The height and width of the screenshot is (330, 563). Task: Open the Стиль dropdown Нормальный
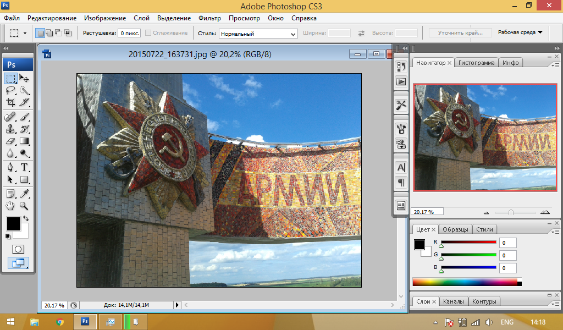[x=258, y=34]
